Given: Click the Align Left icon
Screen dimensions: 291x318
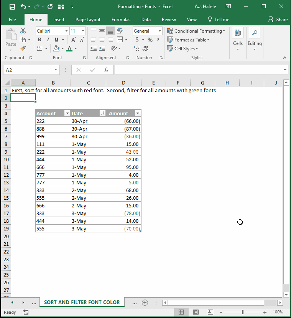Looking at the screenshot, I should [93, 40].
